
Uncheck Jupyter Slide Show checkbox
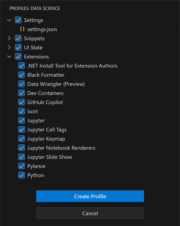click(22, 157)
